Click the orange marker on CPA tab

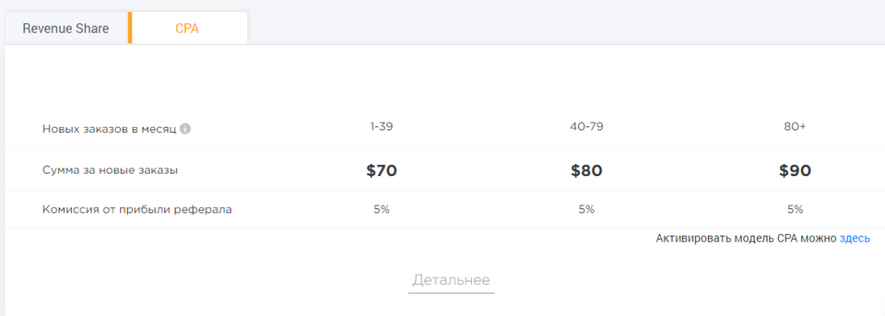tap(130, 28)
